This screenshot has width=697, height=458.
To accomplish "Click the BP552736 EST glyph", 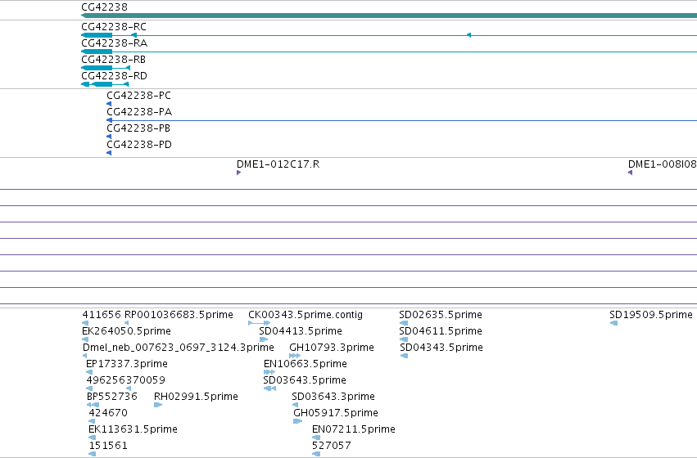I will click(93, 405).
